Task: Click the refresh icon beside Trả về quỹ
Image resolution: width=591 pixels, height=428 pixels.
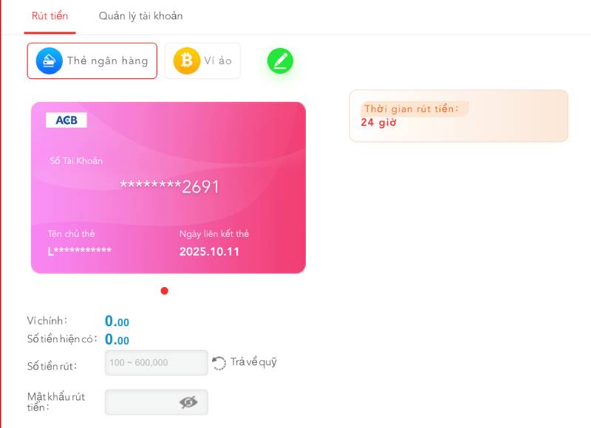Action: coord(219,363)
